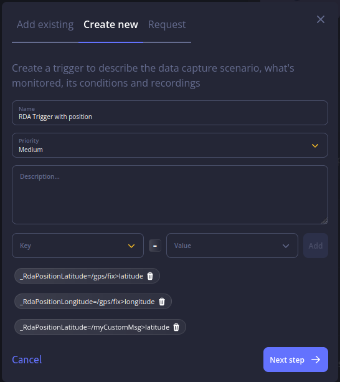
Task: Switch to the Add existing tab
Action: point(45,24)
